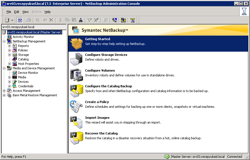Image resolution: width=250 pixels, height=160 pixels.
Task: Expand Bare Metal Restore Management node
Action: click(4, 95)
